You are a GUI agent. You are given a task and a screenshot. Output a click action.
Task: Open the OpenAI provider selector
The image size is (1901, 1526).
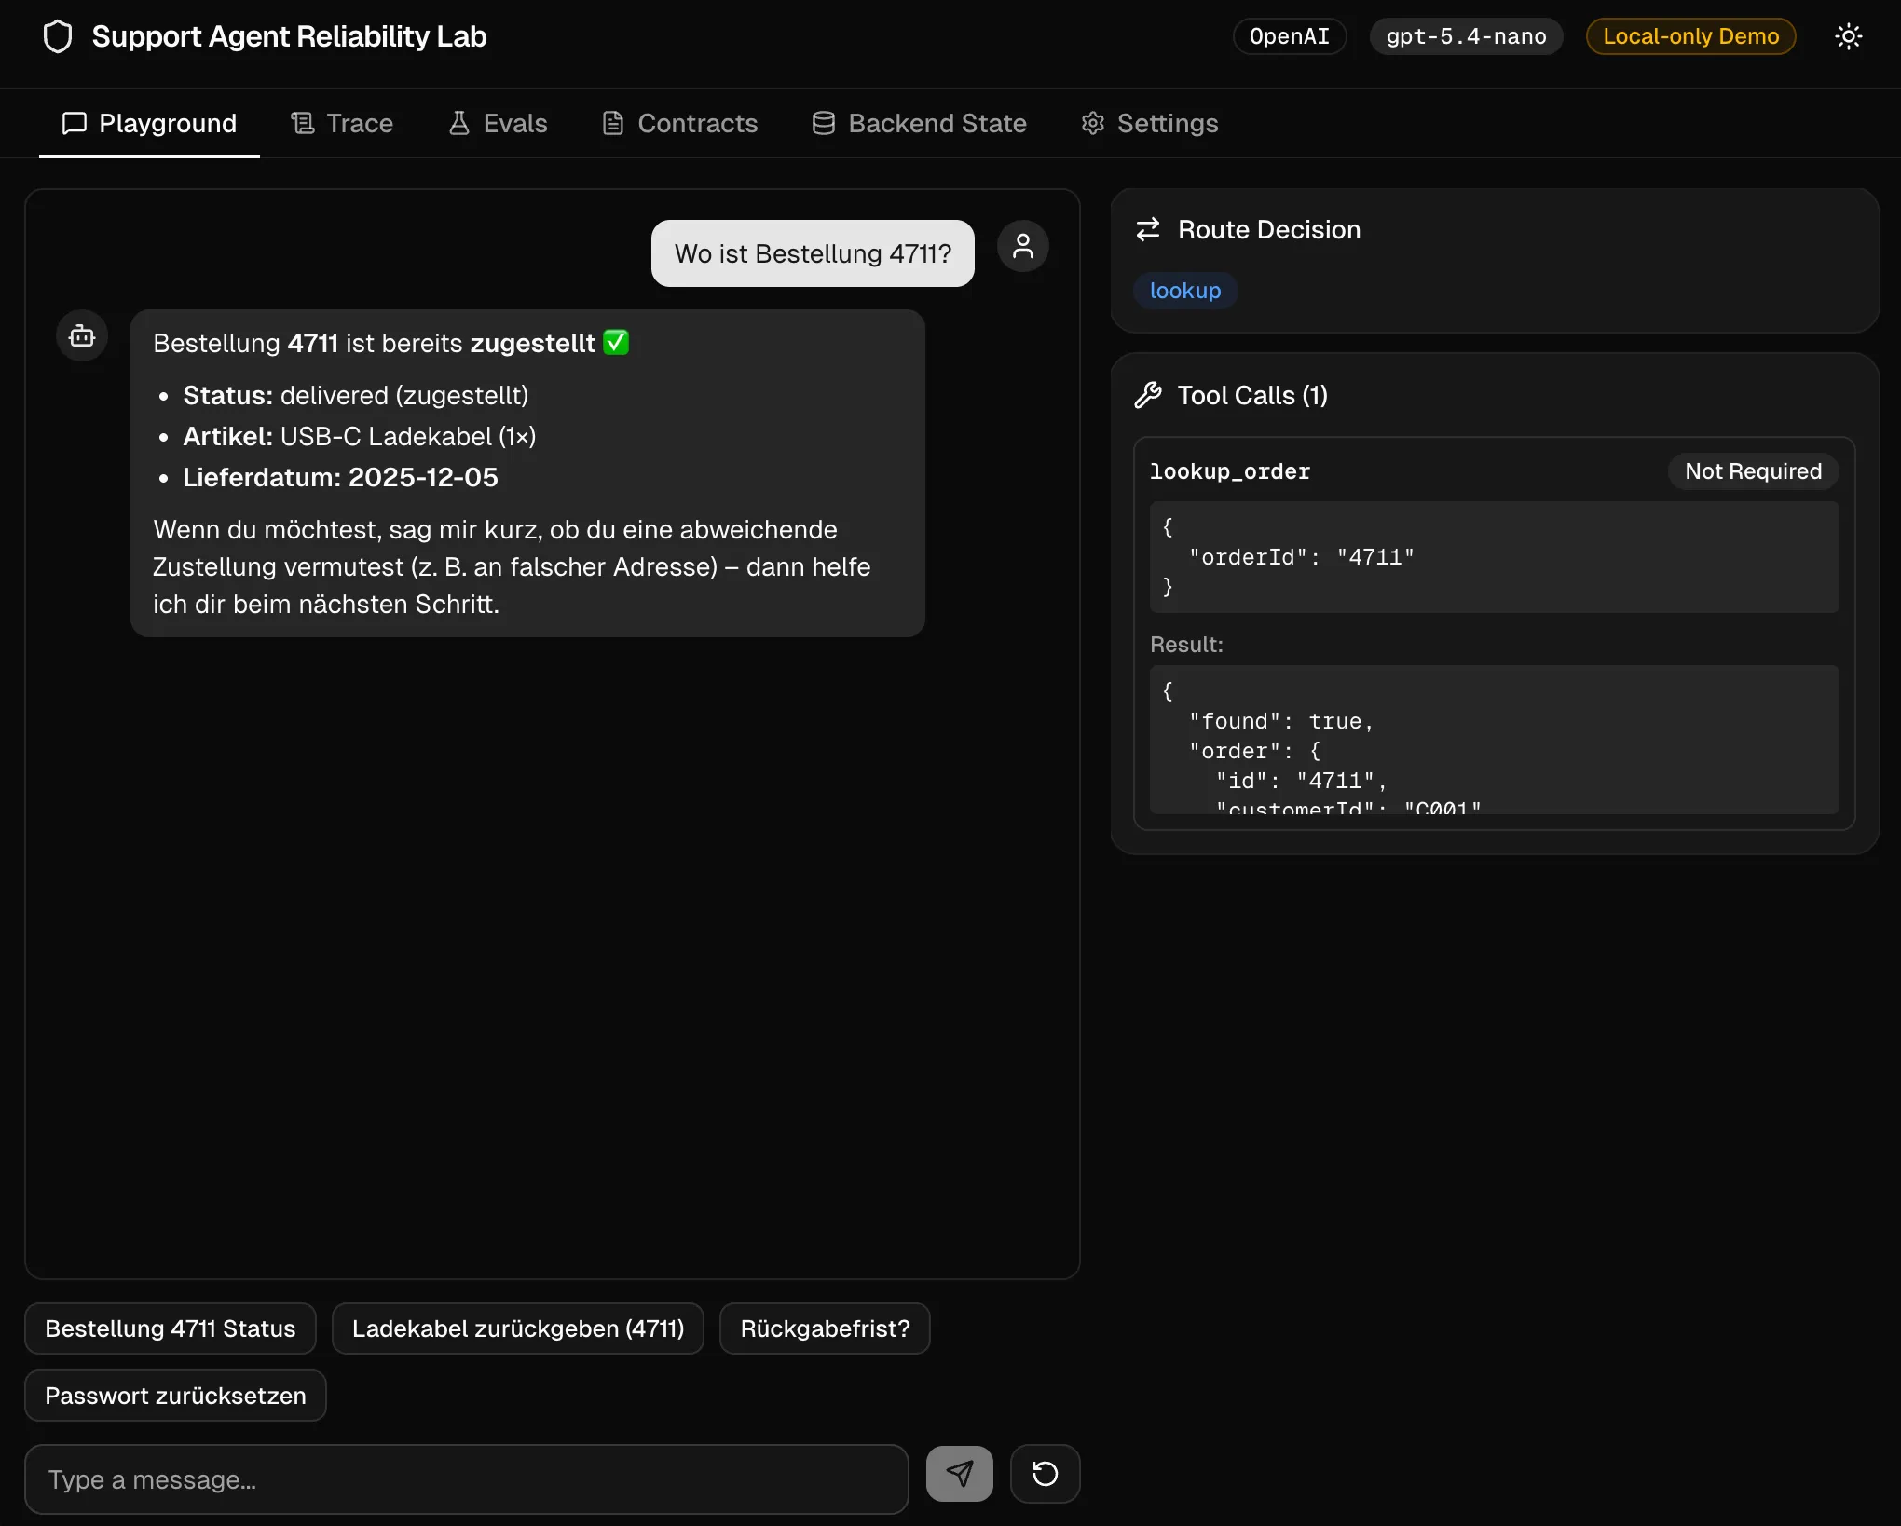coord(1290,35)
